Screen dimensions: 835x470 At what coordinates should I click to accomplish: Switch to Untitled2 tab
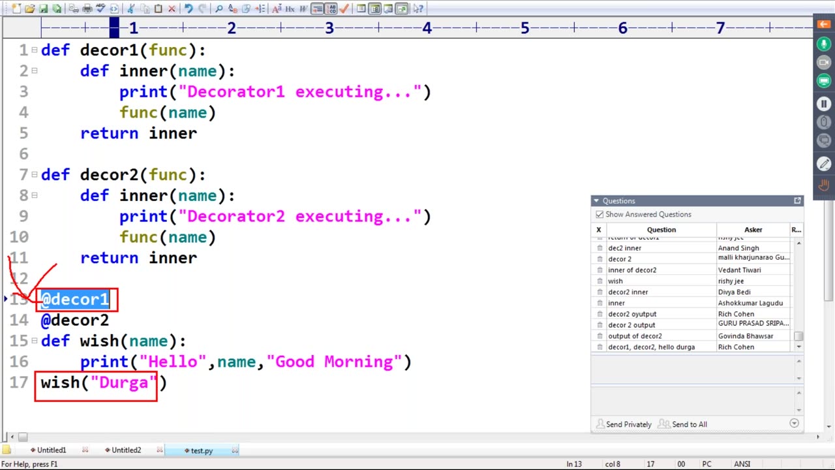click(125, 450)
